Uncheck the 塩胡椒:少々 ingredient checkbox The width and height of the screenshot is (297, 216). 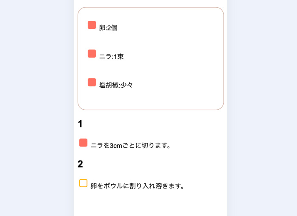[92, 82]
